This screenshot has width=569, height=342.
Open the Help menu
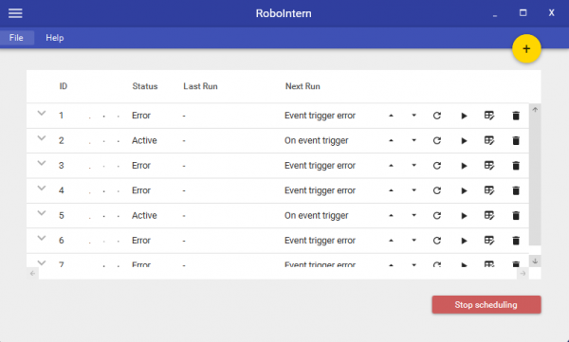[x=54, y=38]
